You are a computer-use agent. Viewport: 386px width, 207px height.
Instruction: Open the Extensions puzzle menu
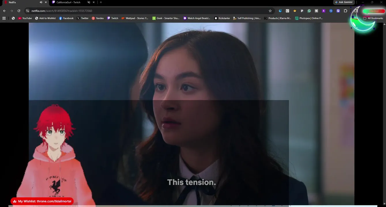point(345,11)
